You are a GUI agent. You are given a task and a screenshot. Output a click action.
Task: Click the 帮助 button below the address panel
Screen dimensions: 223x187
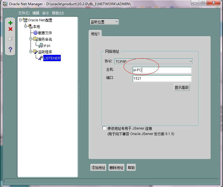pos(131,167)
